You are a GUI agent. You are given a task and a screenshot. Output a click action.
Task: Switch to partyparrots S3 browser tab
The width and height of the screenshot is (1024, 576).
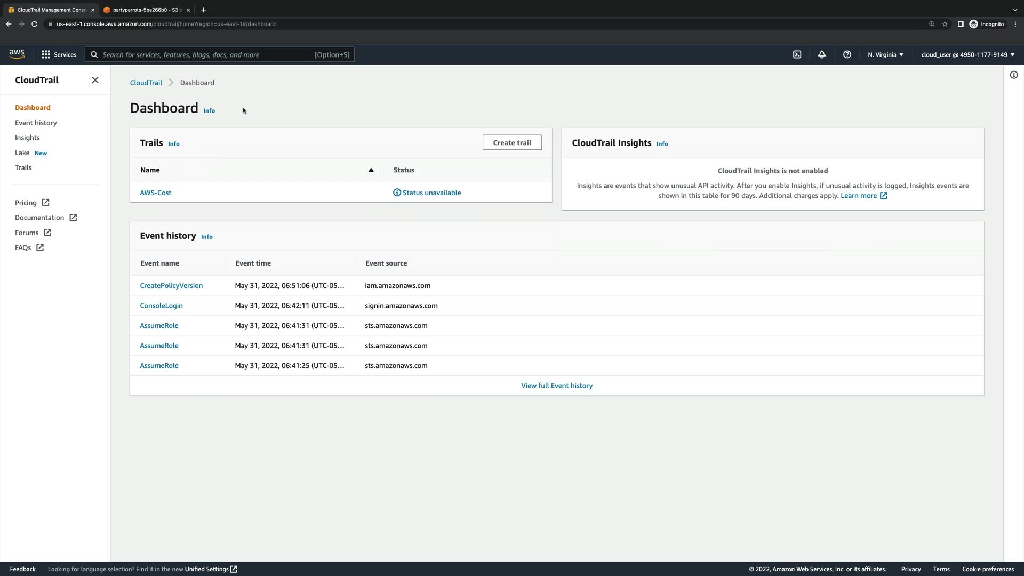[x=147, y=10]
